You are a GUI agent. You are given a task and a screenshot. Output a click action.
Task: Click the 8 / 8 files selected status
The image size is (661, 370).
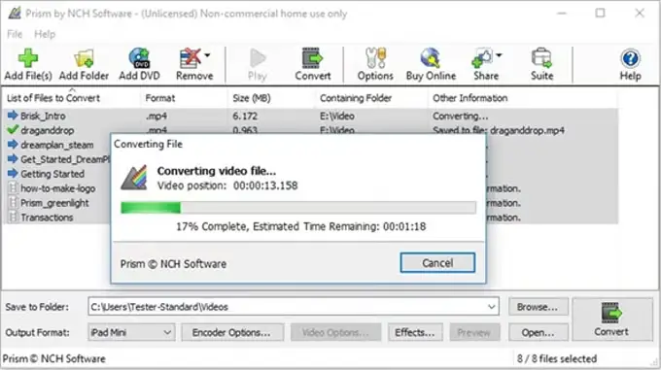[557, 358]
